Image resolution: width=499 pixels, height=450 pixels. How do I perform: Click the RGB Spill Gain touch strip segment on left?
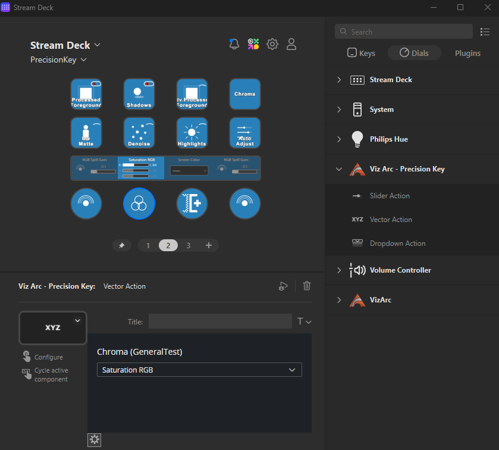pos(94,168)
